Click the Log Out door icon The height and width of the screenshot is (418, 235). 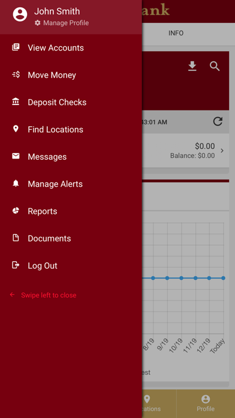pyautogui.click(x=16, y=265)
